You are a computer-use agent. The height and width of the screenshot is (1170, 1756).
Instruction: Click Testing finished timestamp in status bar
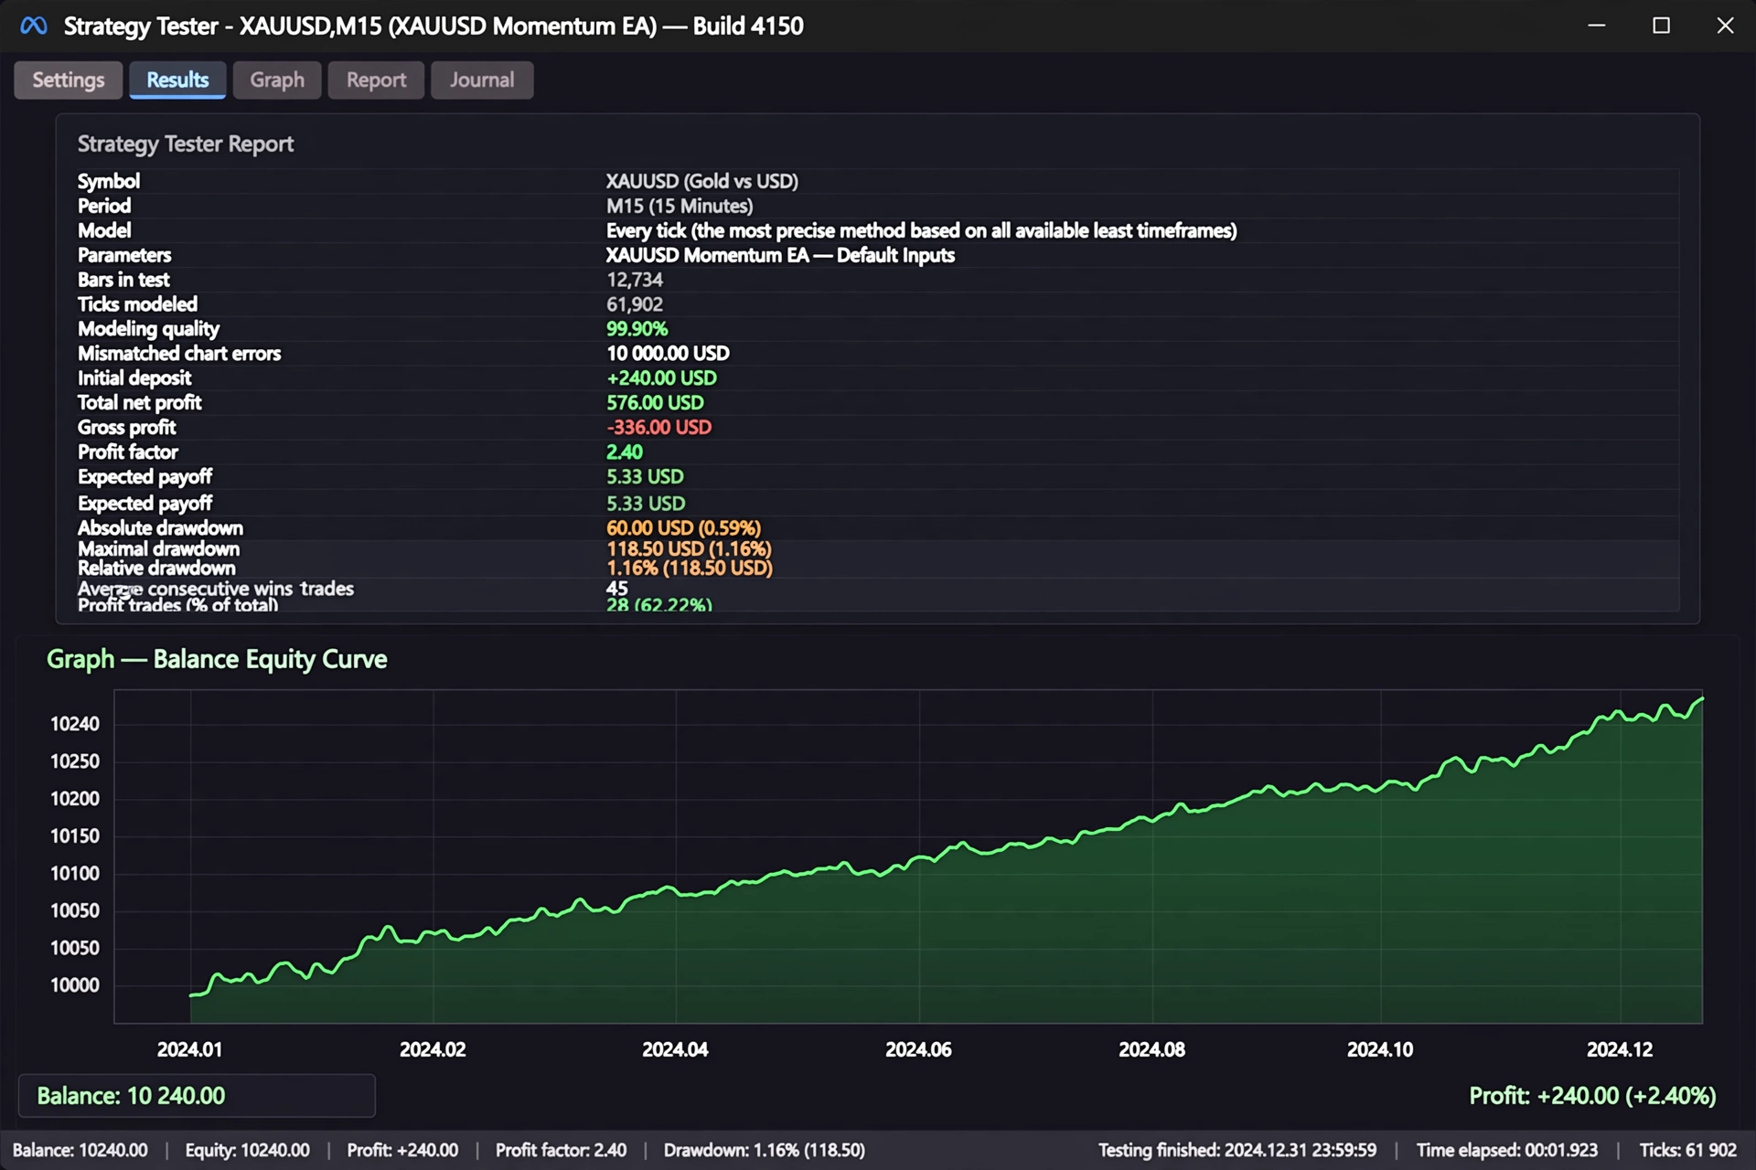click(x=1237, y=1151)
